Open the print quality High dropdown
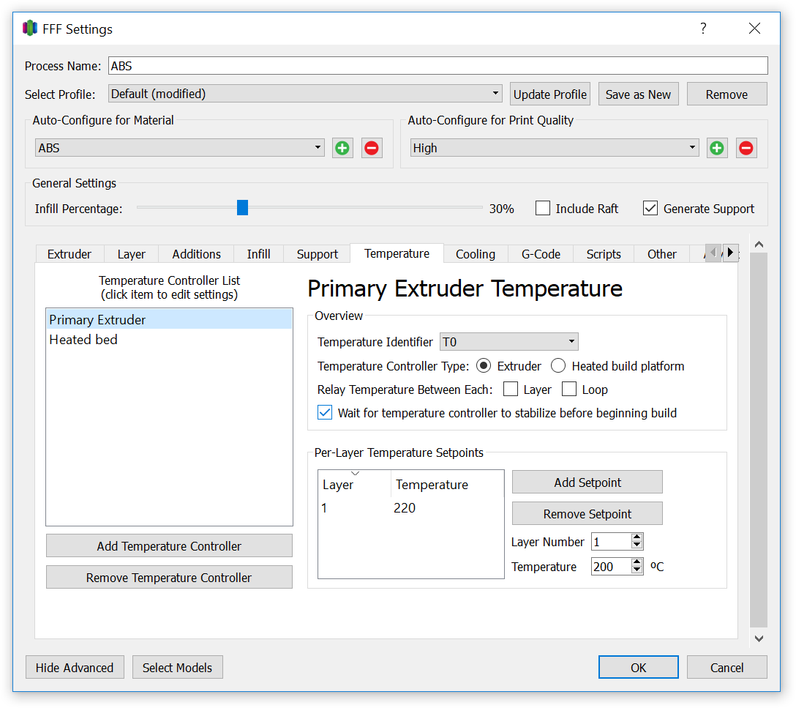Screen dimensions: 796x708 pyautogui.click(x=555, y=148)
